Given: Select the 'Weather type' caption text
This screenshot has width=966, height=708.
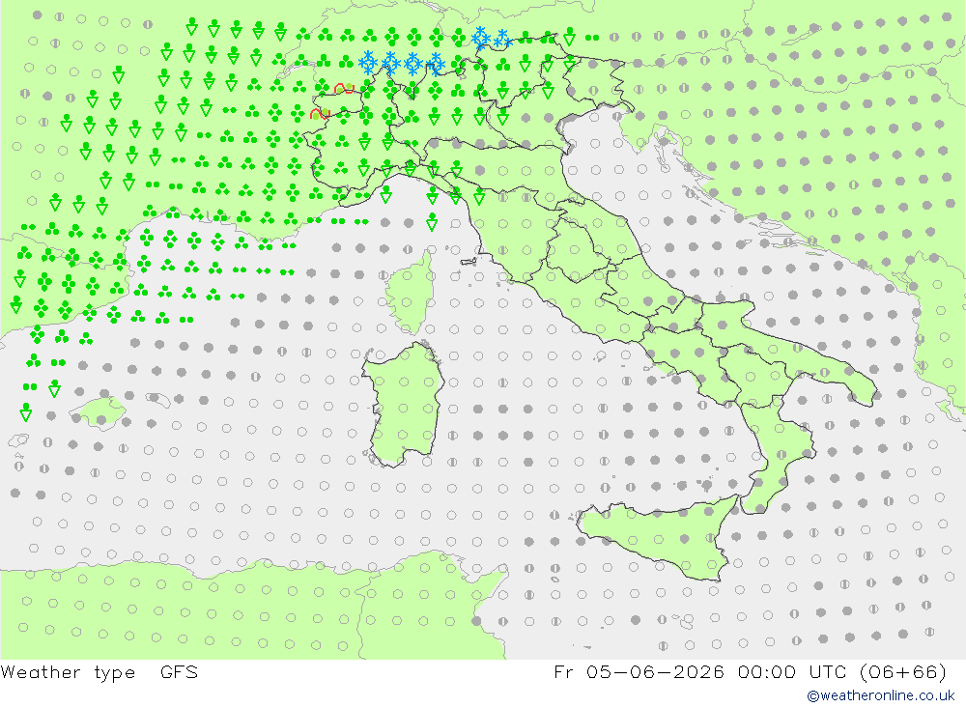Looking at the screenshot, I should click(x=68, y=671).
